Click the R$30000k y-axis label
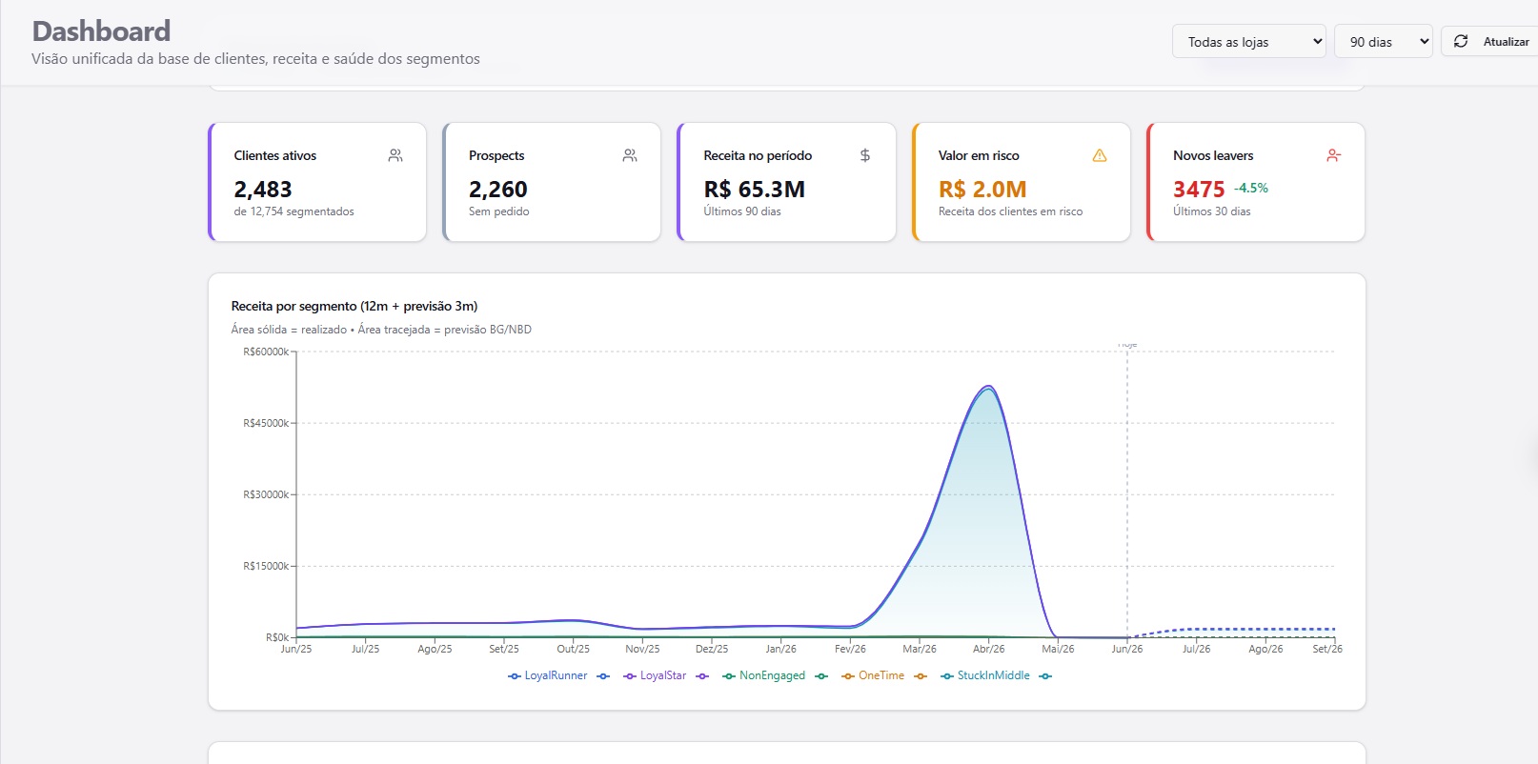Viewport: 1538px width, 764px height. tap(266, 494)
